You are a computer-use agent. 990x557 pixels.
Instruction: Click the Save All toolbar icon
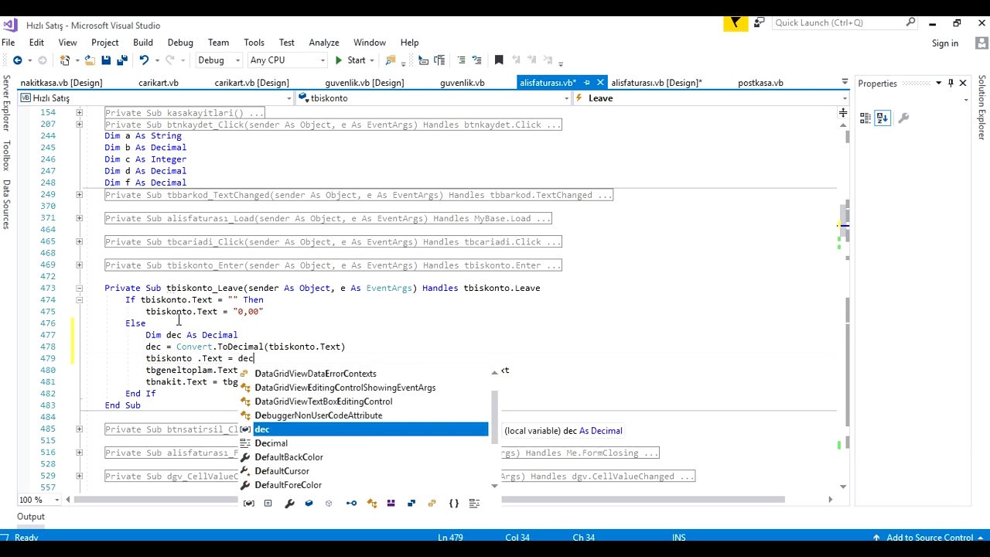(x=123, y=60)
